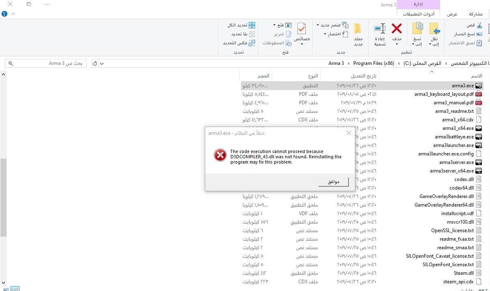Viewport: 490px width, 291px height.
Task: Collapse the ribbon with the chevron
Action: pyautogui.click(x=13, y=14)
